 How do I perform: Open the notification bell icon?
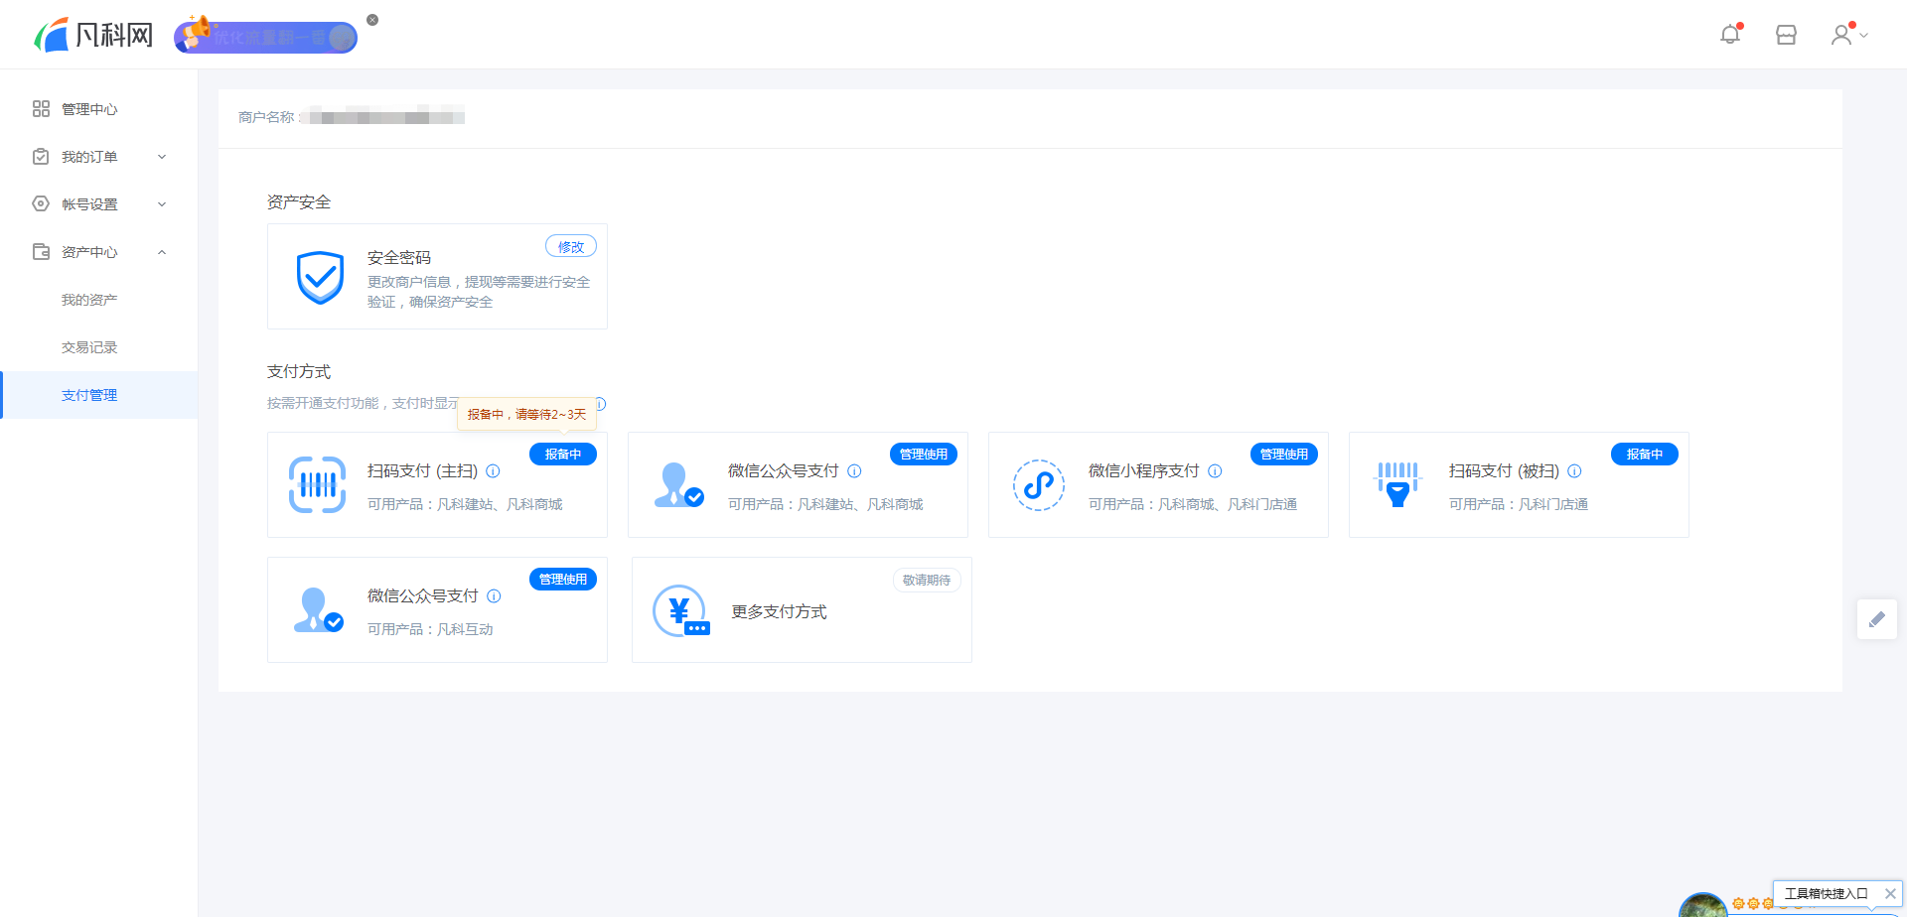[x=1730, y=35]
